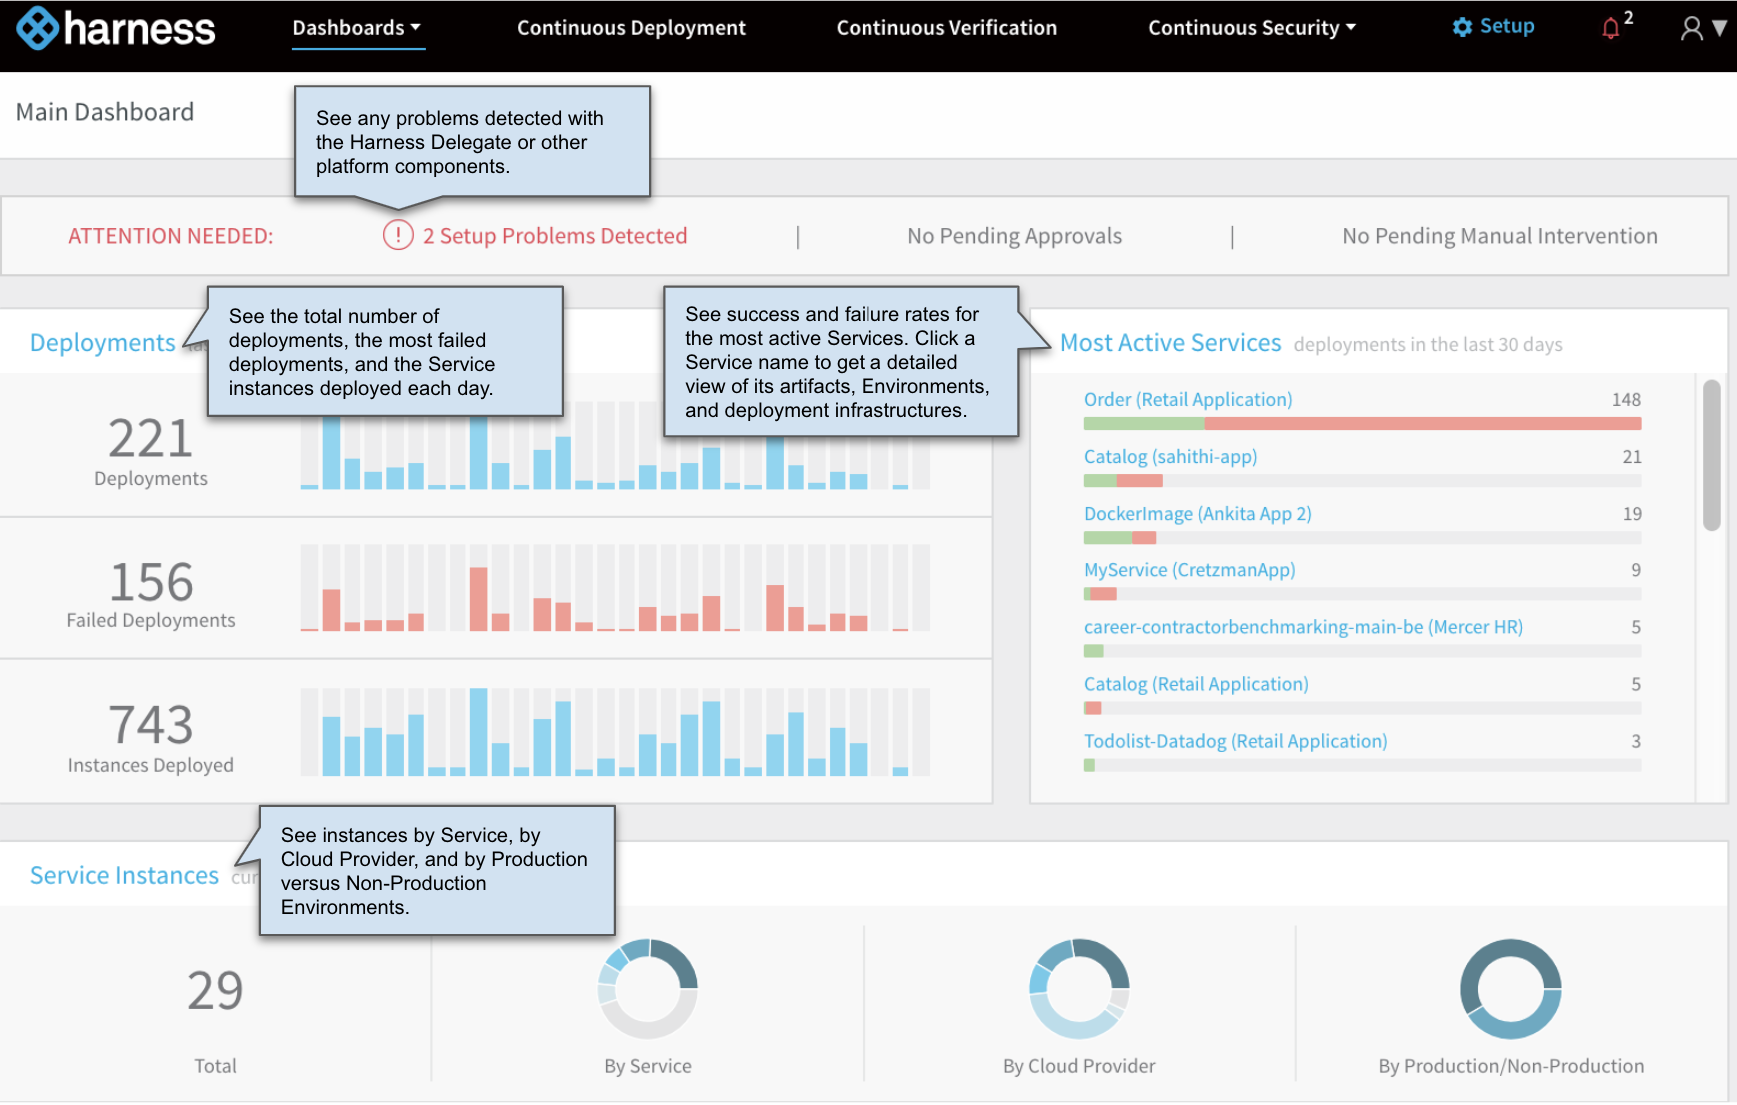
Task: Open Most Active Services heading
Action: click(1170, 343)
